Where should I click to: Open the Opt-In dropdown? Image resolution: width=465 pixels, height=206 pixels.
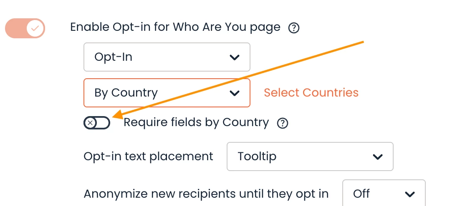pos(167,57)
